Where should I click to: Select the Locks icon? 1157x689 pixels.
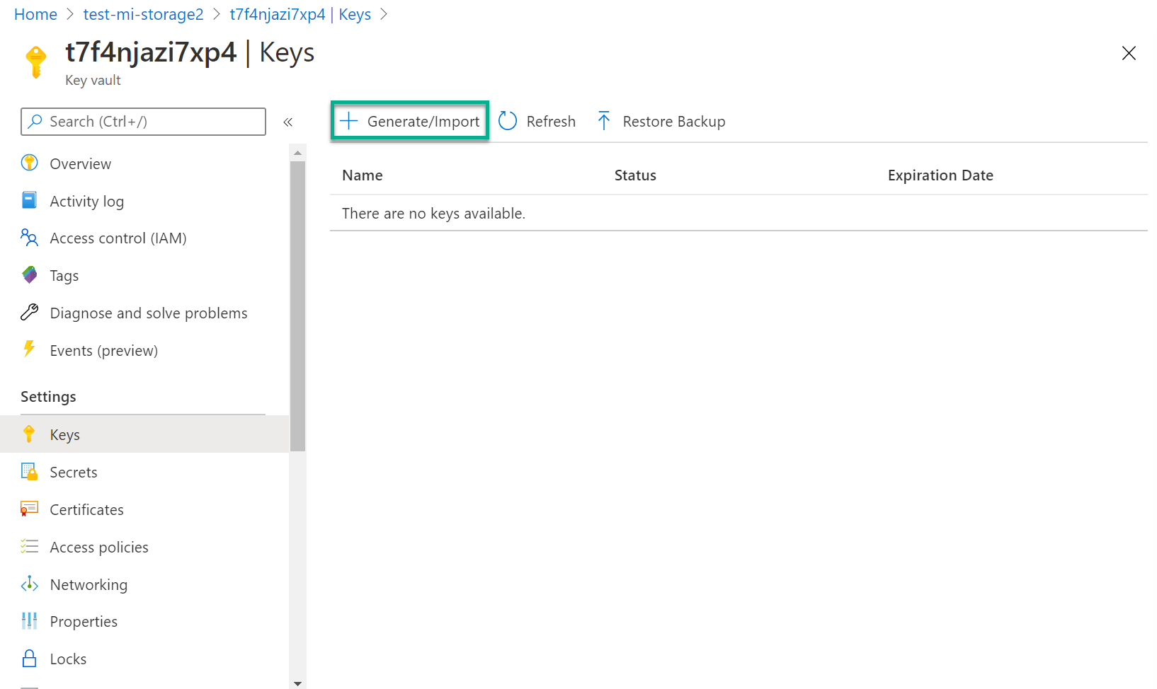tap(29, 658)
